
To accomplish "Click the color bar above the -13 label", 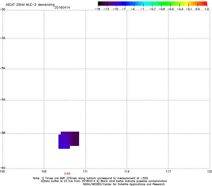I will pyautogui.click(x=107, y=3).
